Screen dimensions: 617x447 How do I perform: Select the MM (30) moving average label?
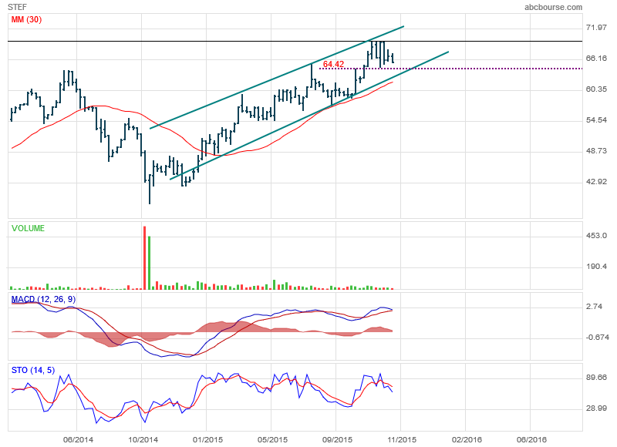pos(25,20)
